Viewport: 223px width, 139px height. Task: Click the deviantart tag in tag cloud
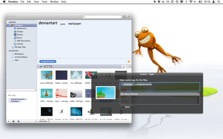point(48,23)
